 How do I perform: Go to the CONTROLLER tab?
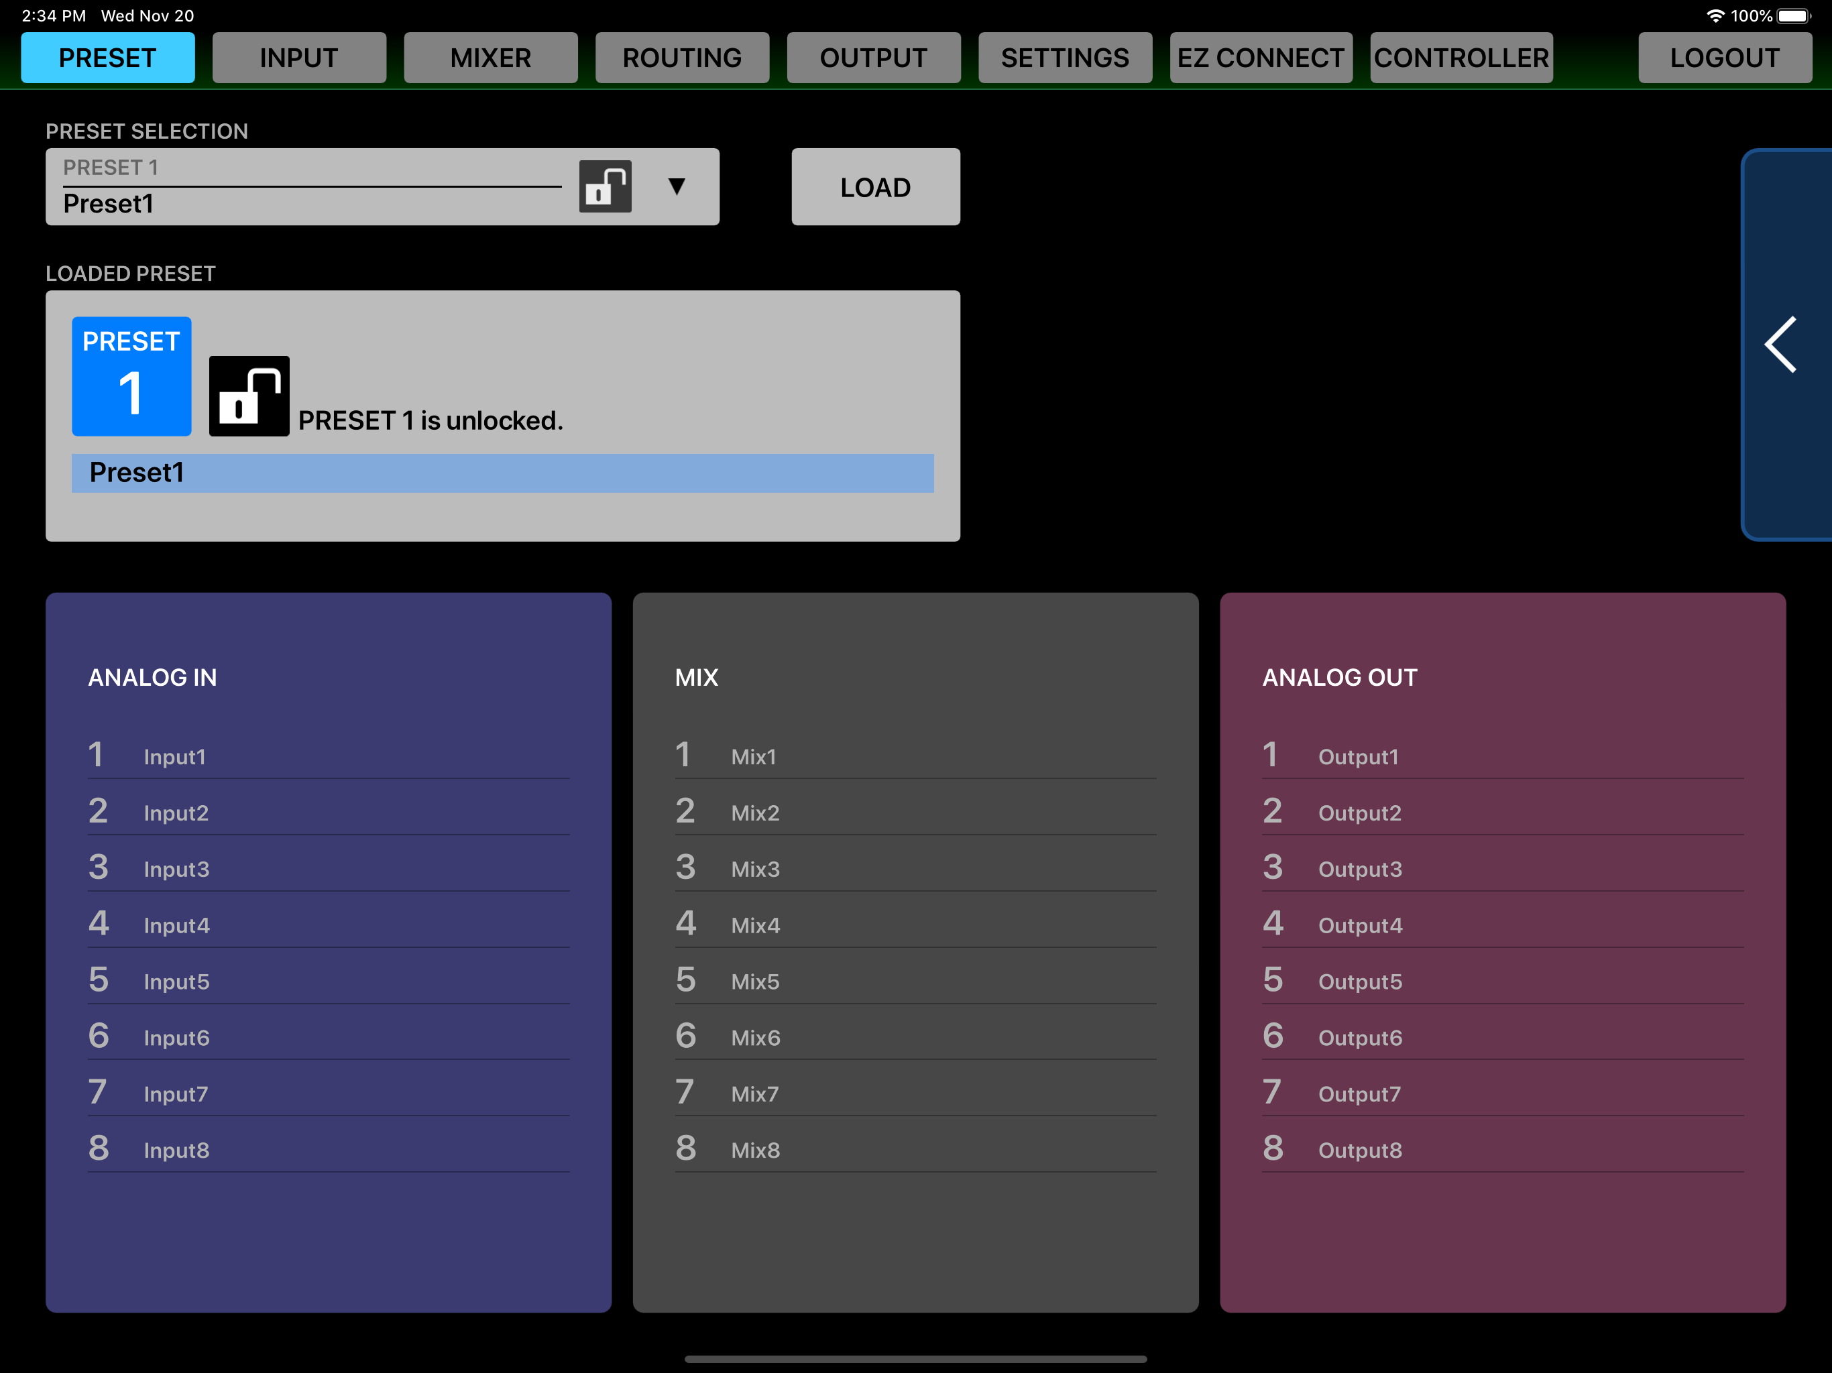tap(1461, 58)
